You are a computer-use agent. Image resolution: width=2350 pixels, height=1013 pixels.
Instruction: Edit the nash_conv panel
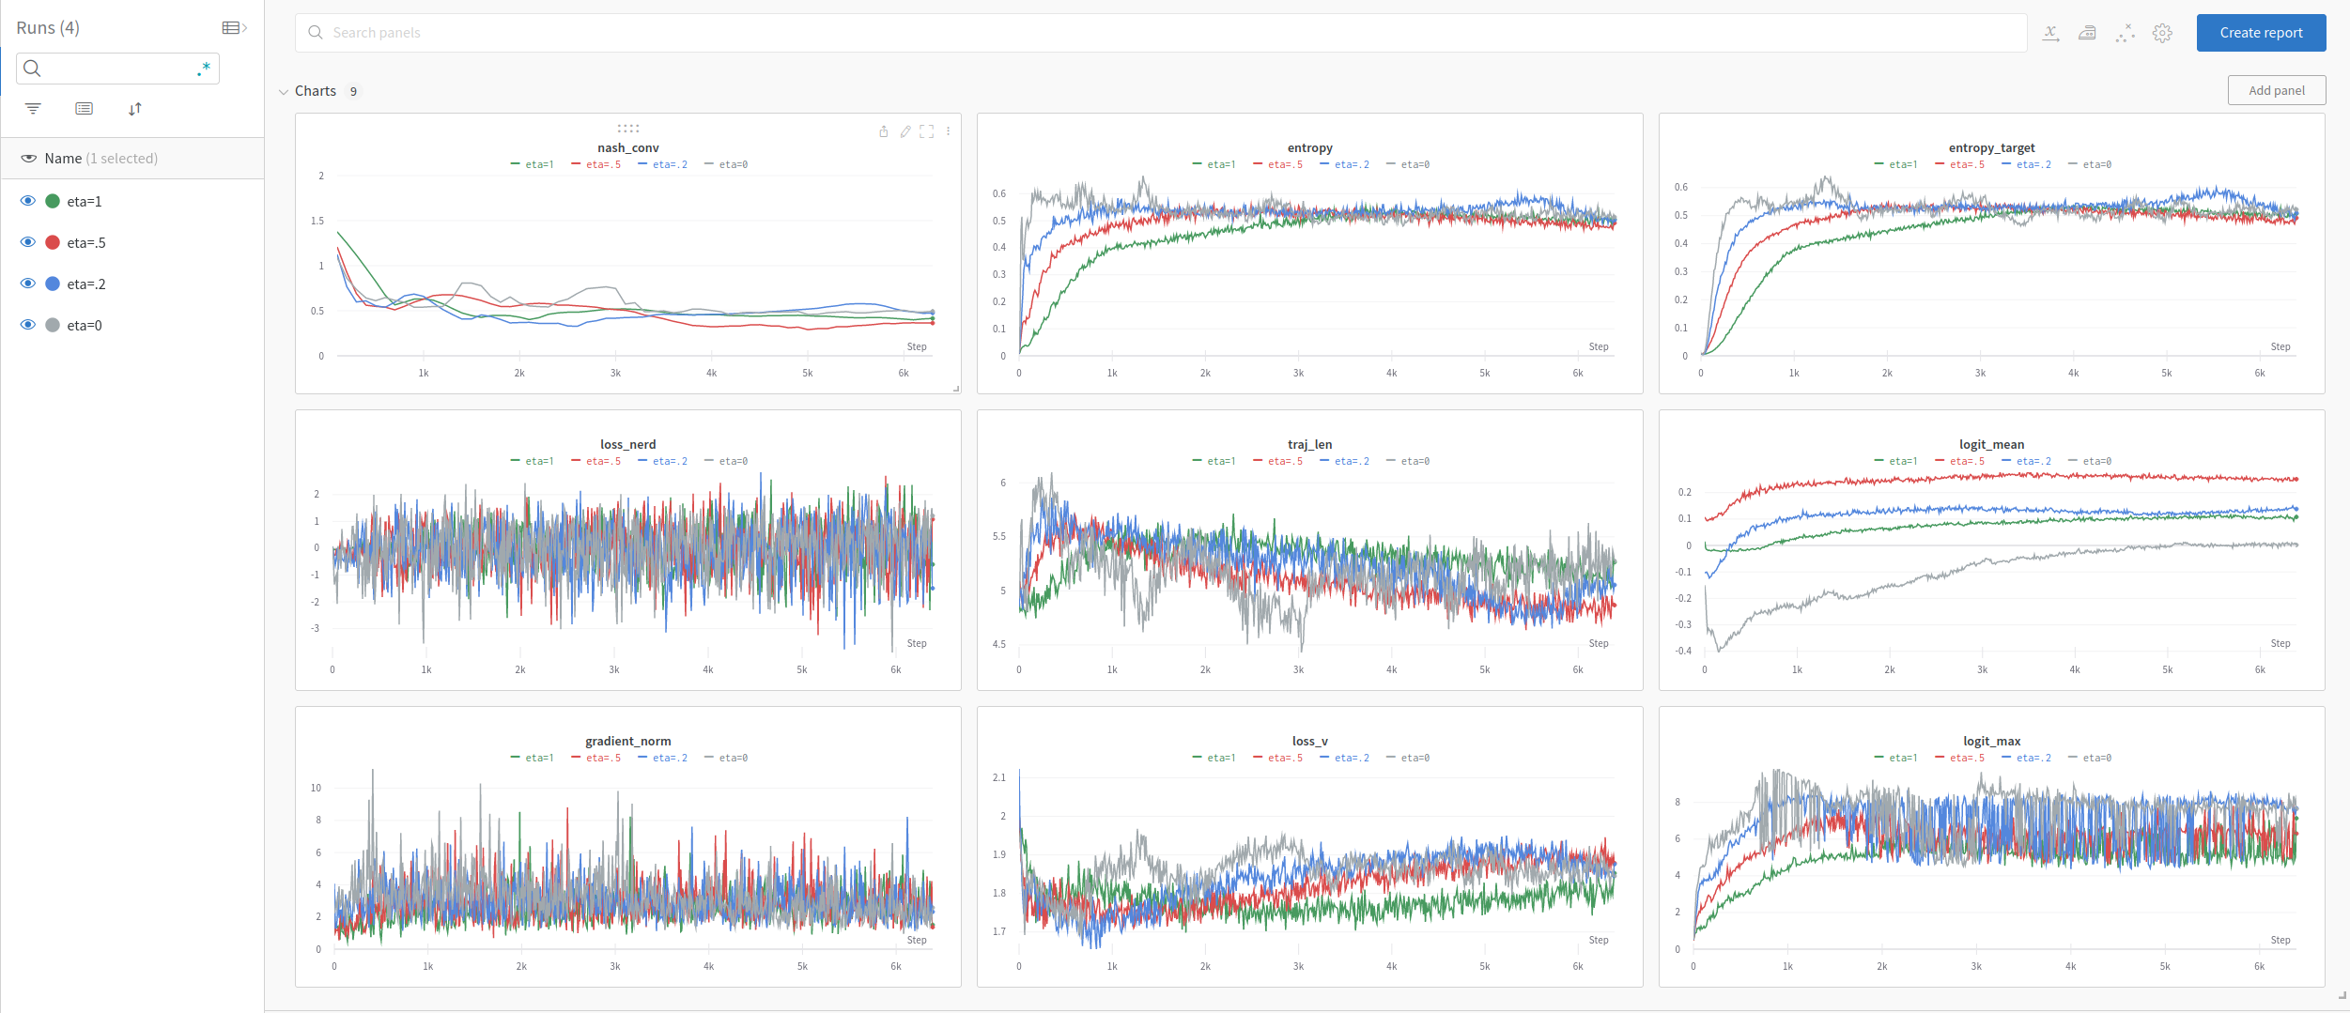[x=904, y=131]
